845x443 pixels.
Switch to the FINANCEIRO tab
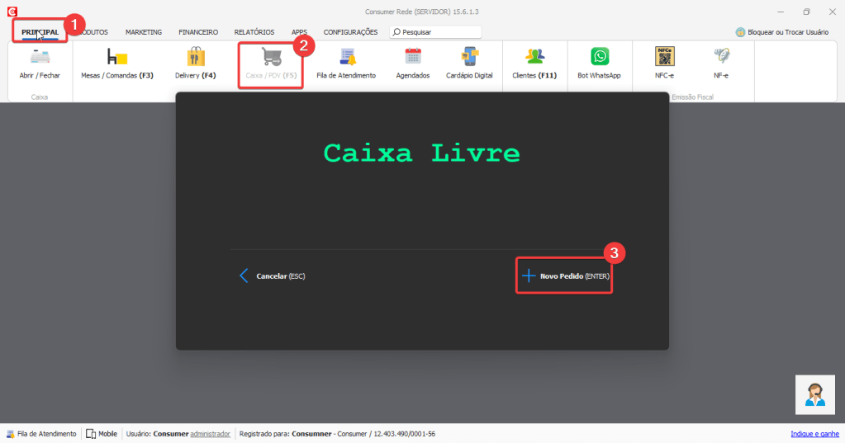[x=198, y=32]
